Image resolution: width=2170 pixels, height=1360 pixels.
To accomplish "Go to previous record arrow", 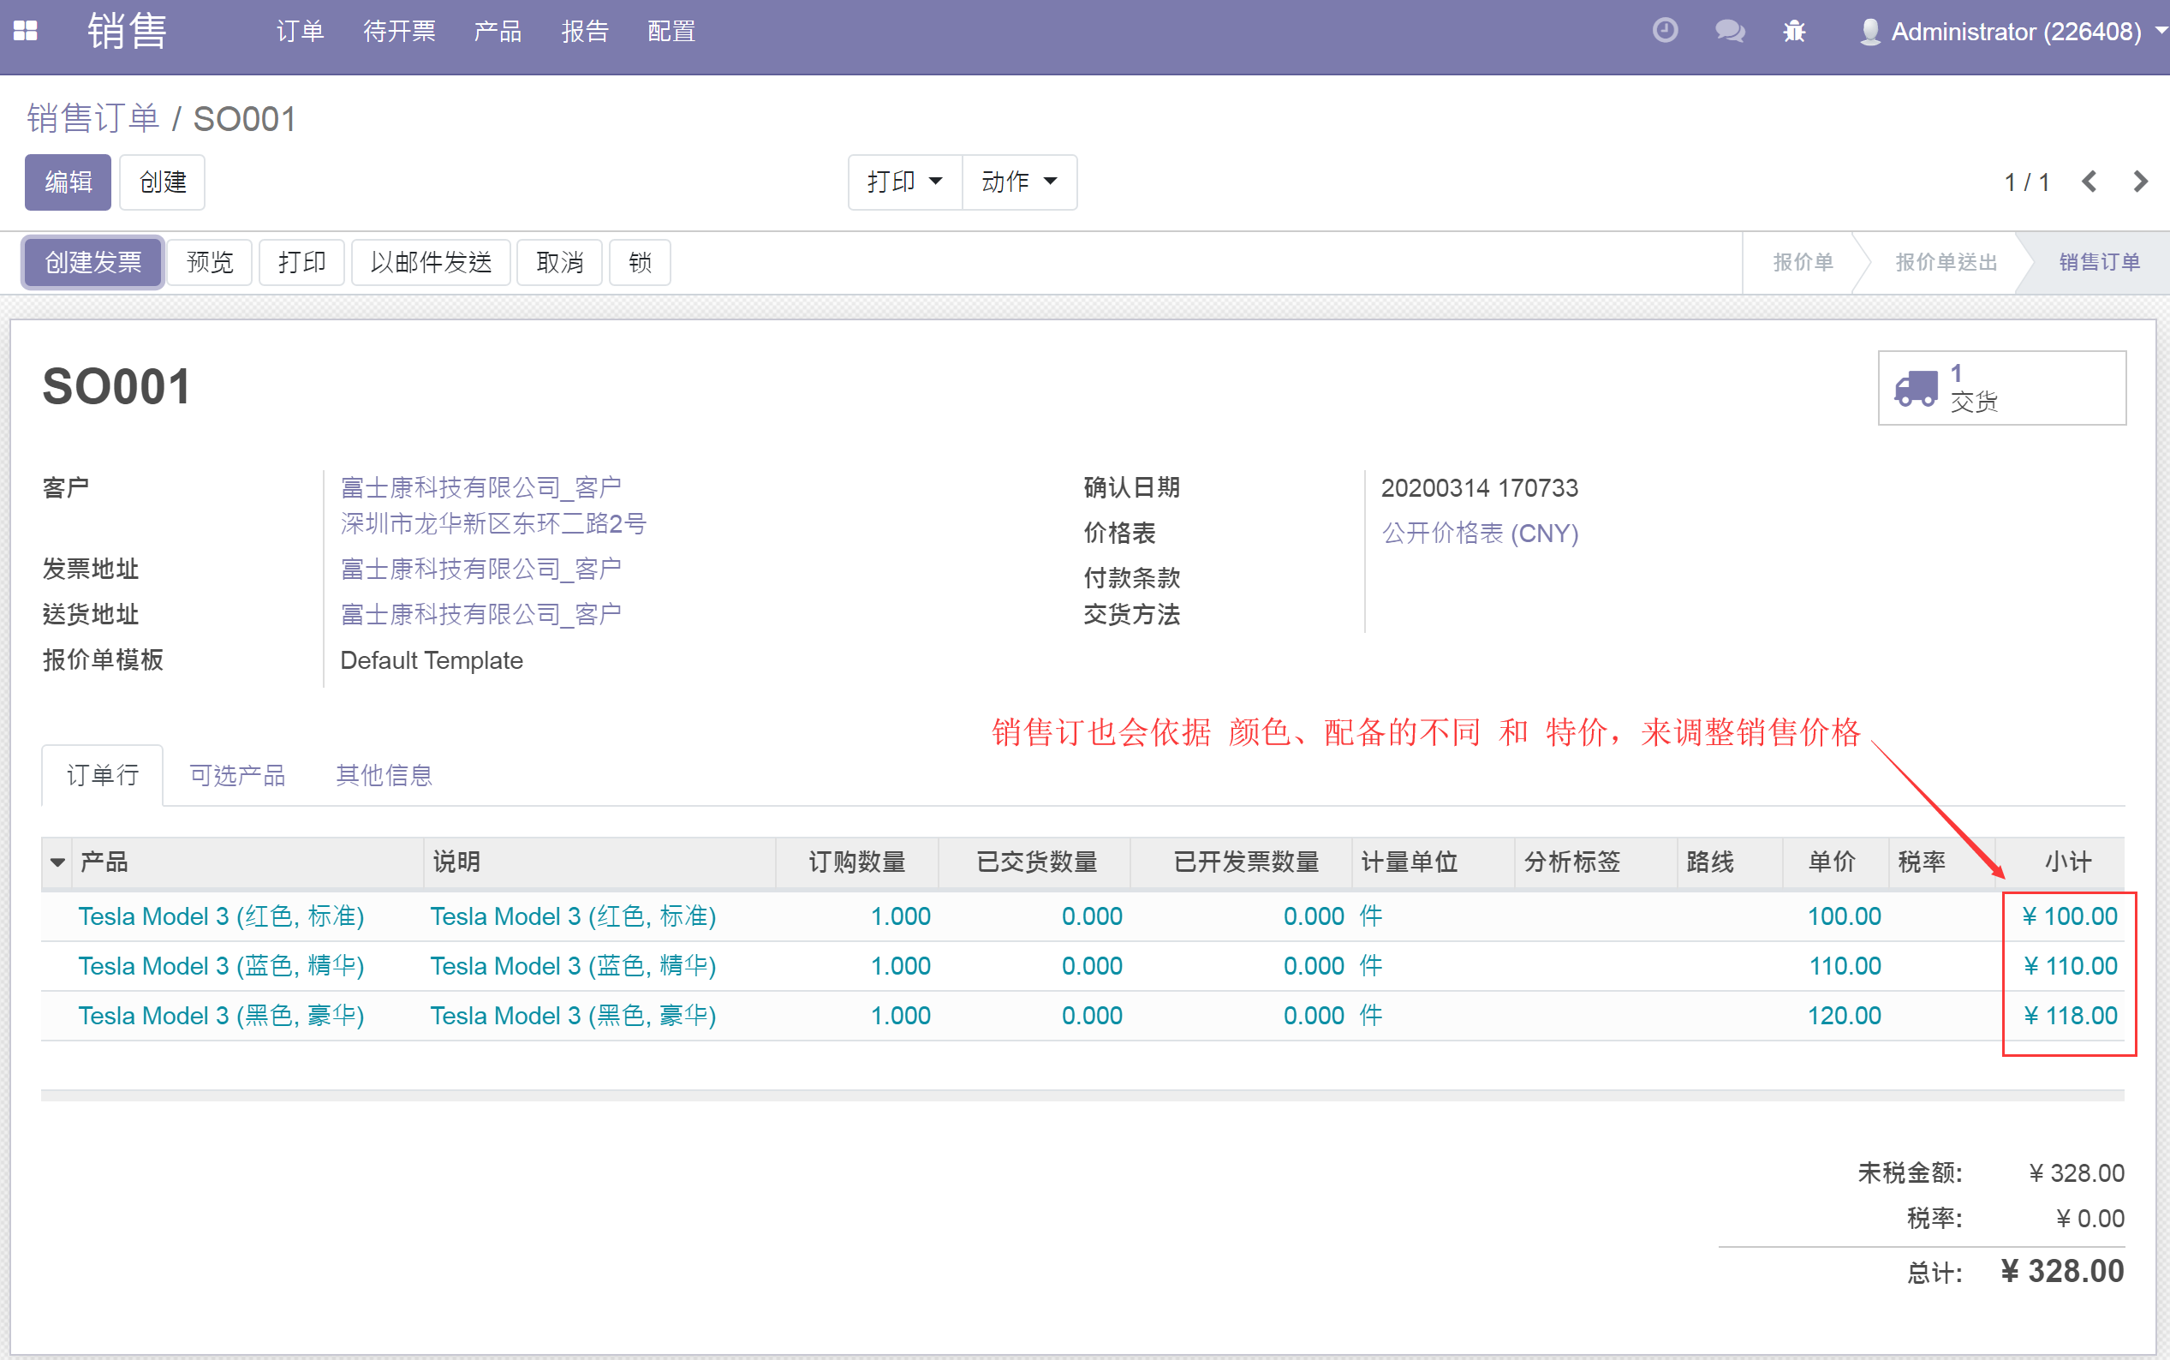I will 2089,182.
